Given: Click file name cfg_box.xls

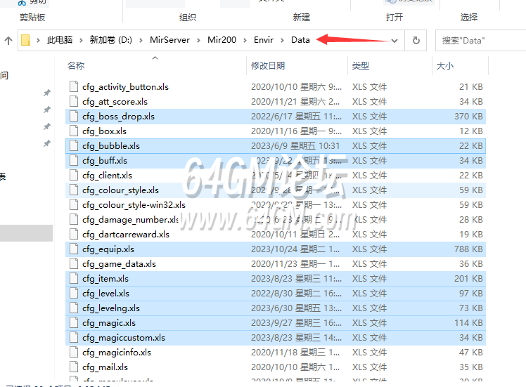Looking at the screenshot, I should 104,131.
